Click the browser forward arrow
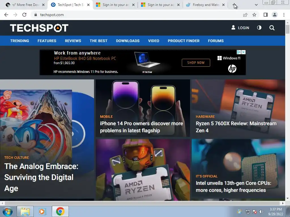This screenshot has height=217, width=290. pyautogui.click(x=15, y=15)
